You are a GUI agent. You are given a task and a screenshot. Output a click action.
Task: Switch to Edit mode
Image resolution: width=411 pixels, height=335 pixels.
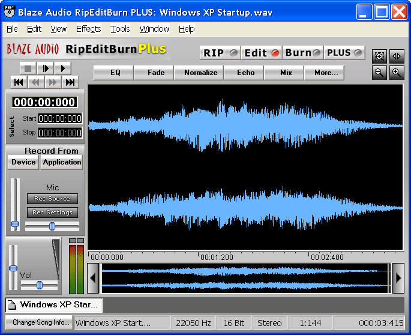click(262, 53)
